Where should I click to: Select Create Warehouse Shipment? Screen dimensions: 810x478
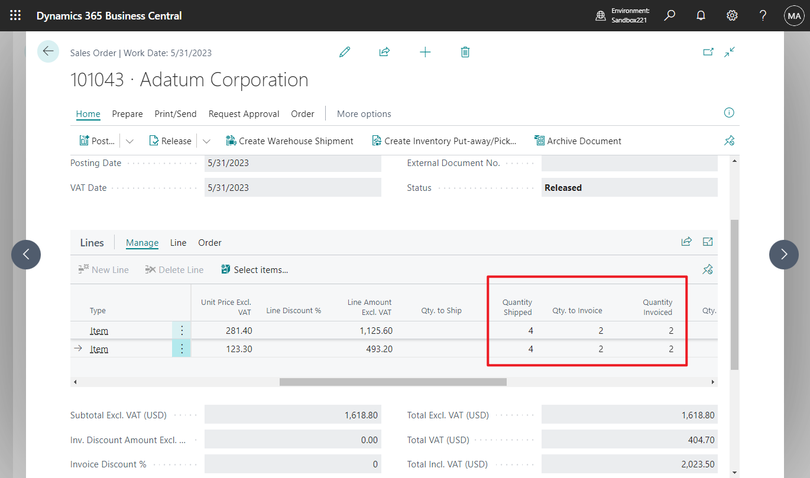[289, 141]
